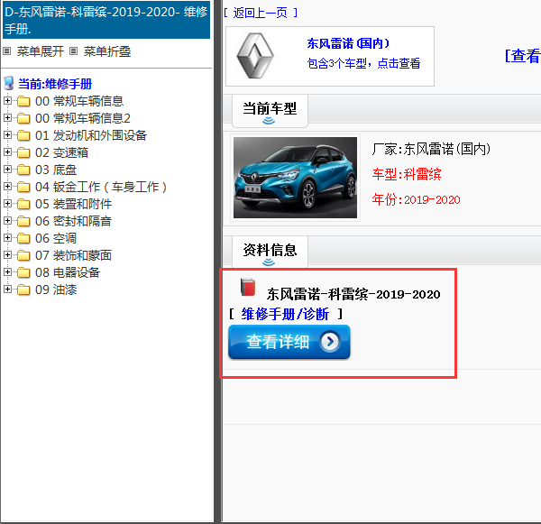Open 菜单展开 to expand all menus

pyautogui.click(x=41, y=51)
